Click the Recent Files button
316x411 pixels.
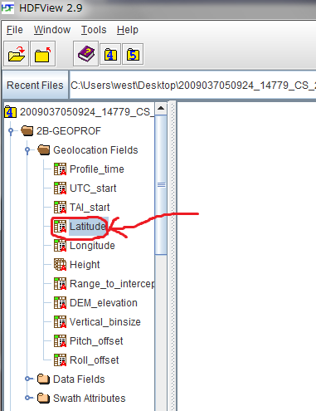(x=35, y=85)
